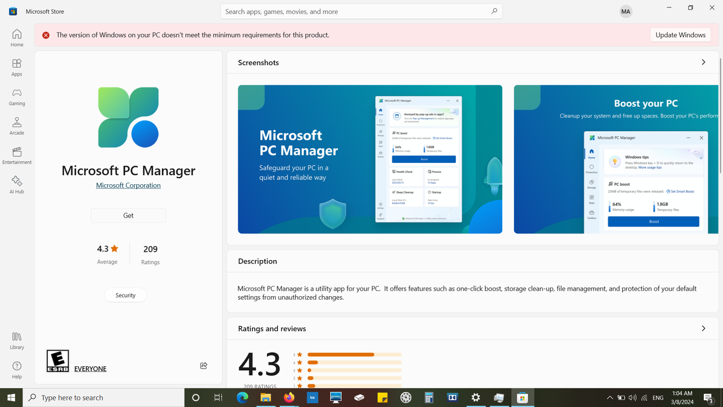Click the share icon for PC Manager
Screen dimensions: 723x407
click(203, 366)
